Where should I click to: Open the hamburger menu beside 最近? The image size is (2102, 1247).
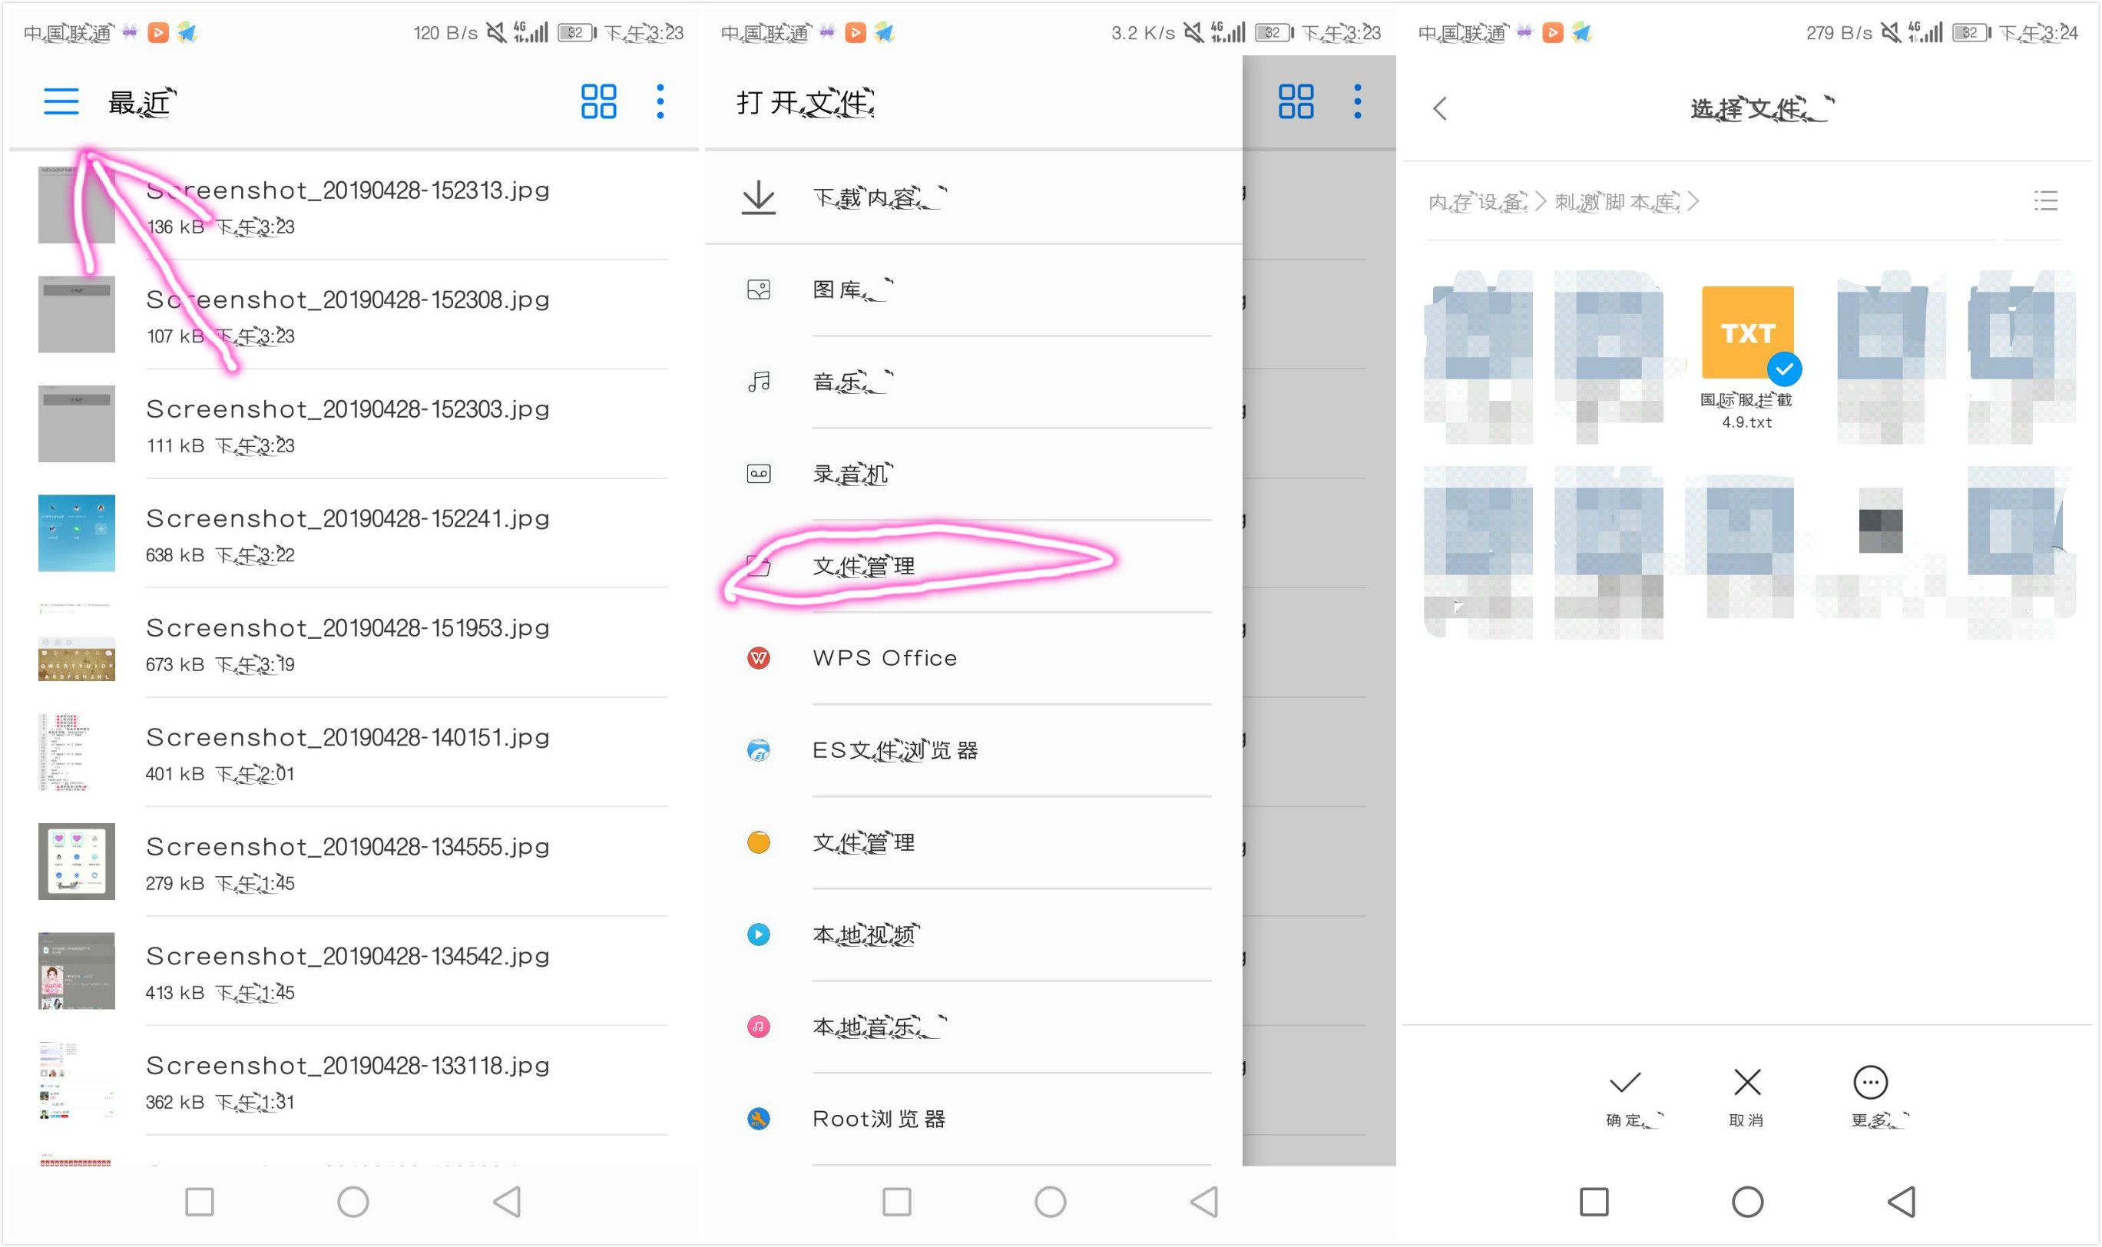point(61,101)
